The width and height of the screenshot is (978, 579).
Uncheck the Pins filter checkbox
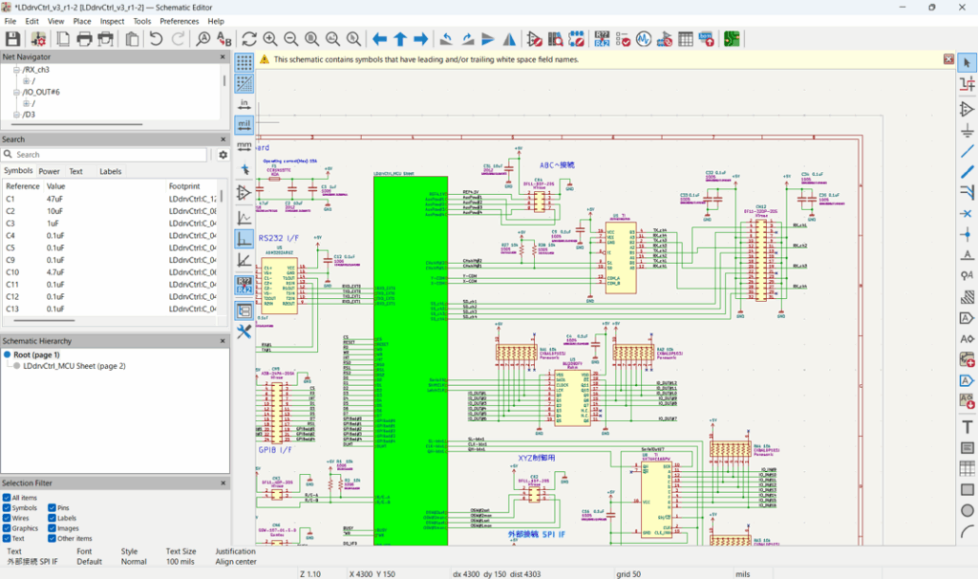click(53, 508)
